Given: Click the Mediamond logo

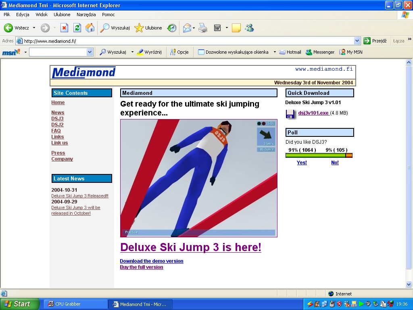Looking at the screenshot, I should tap(84, 72).
